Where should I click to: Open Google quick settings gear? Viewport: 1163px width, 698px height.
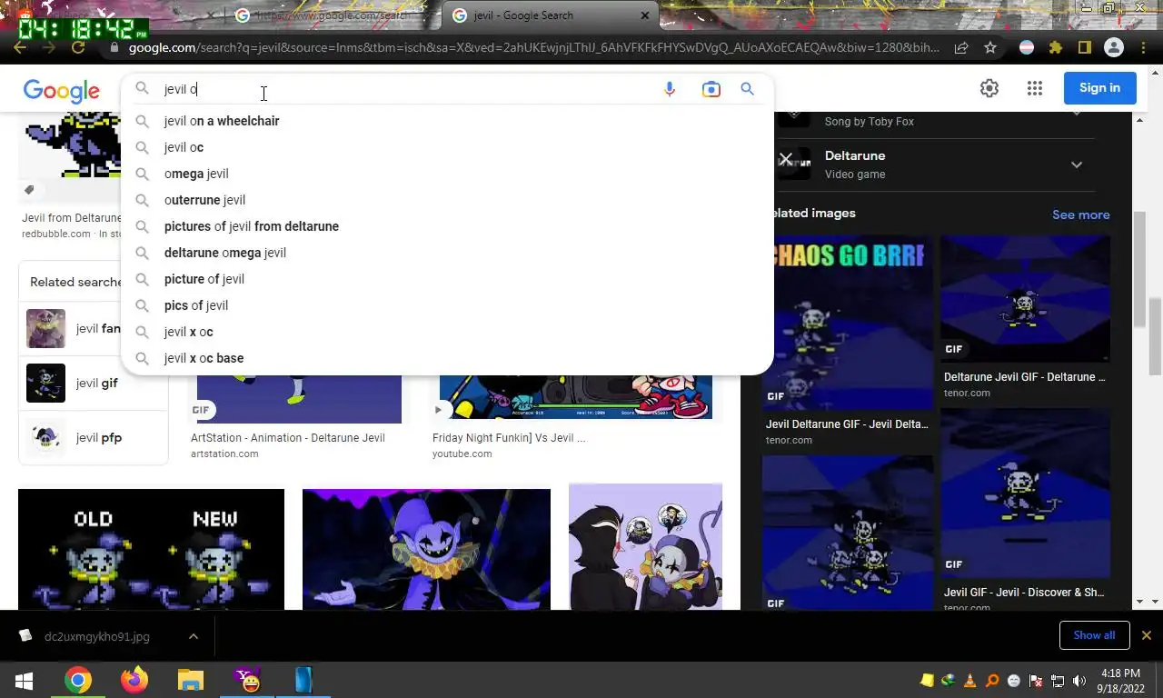(989, 88)
